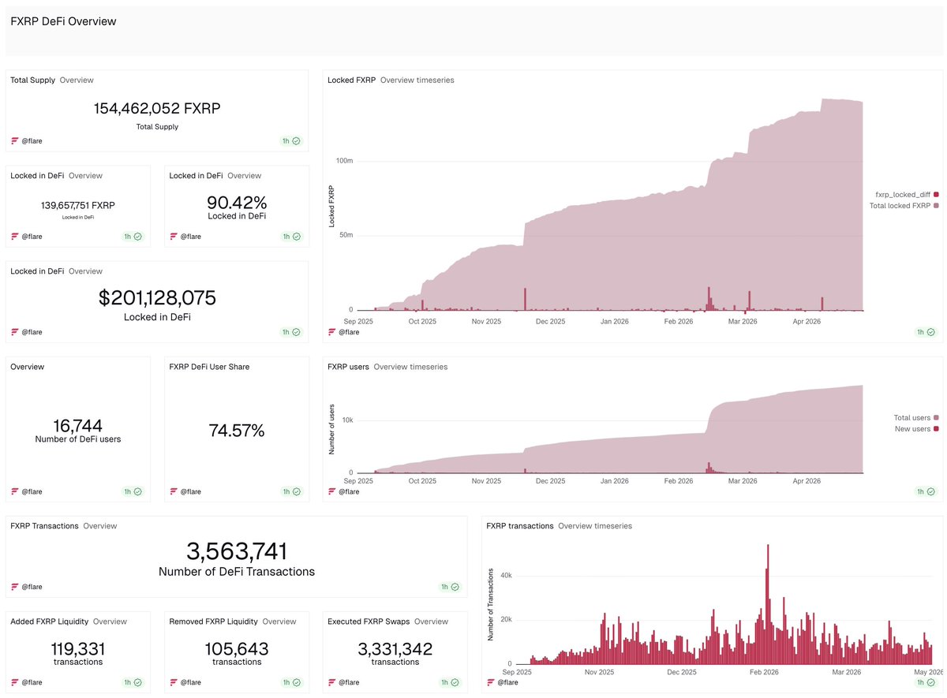Select the 139,657,751 FXRP value
Viewport: 947px width, 698px height.
tap(77, 205)
